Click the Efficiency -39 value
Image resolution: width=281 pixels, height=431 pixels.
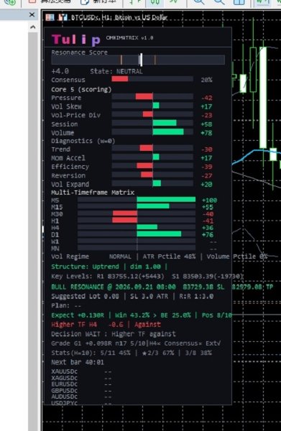pyautogui.click(x=206, y=167)
